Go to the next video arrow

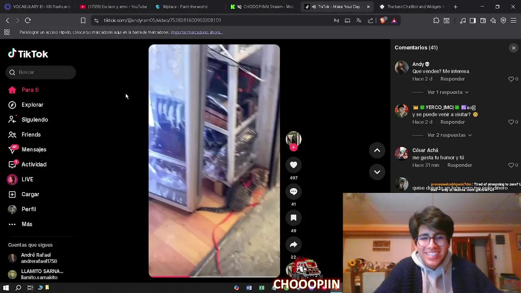coord(377,172)
